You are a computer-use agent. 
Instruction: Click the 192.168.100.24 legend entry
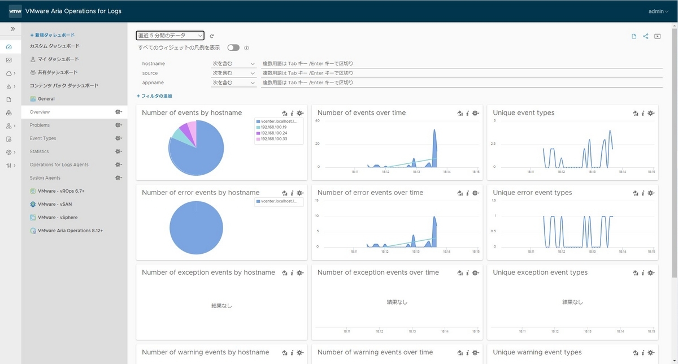(273, 133)
